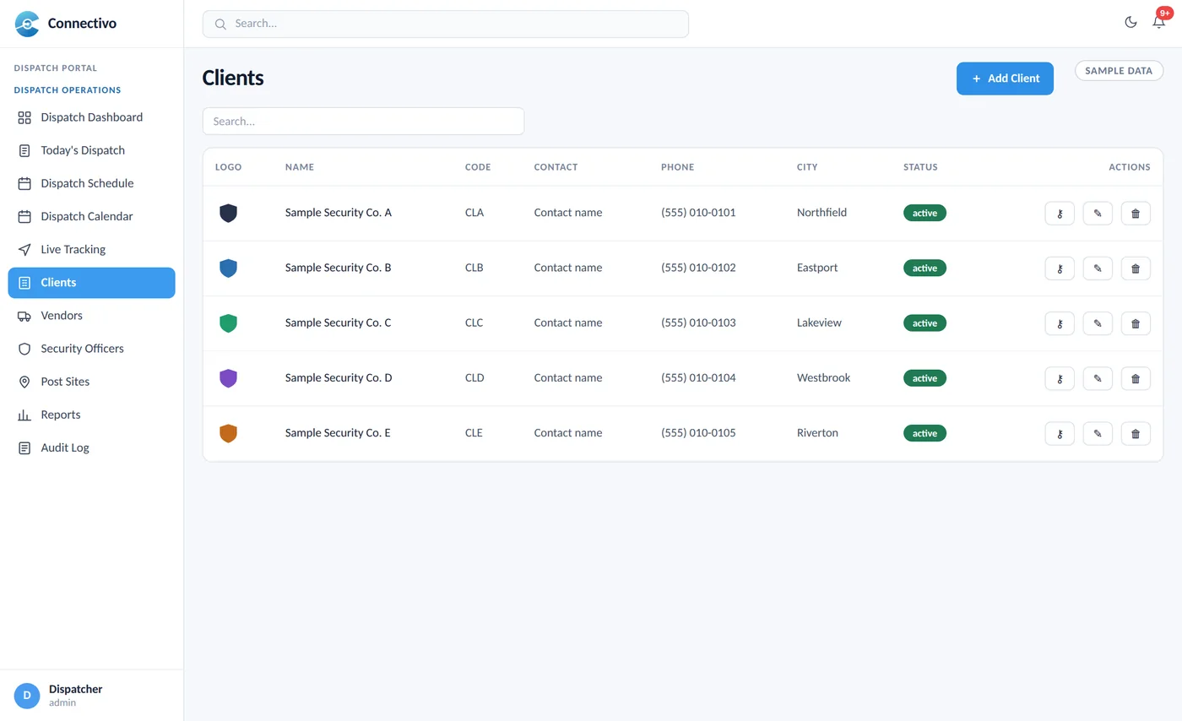Image resolution: width=1182 pixels, height=721 pixels.
Task: Open Dispatch Schedule from sidebar
Action: (91, 183)
